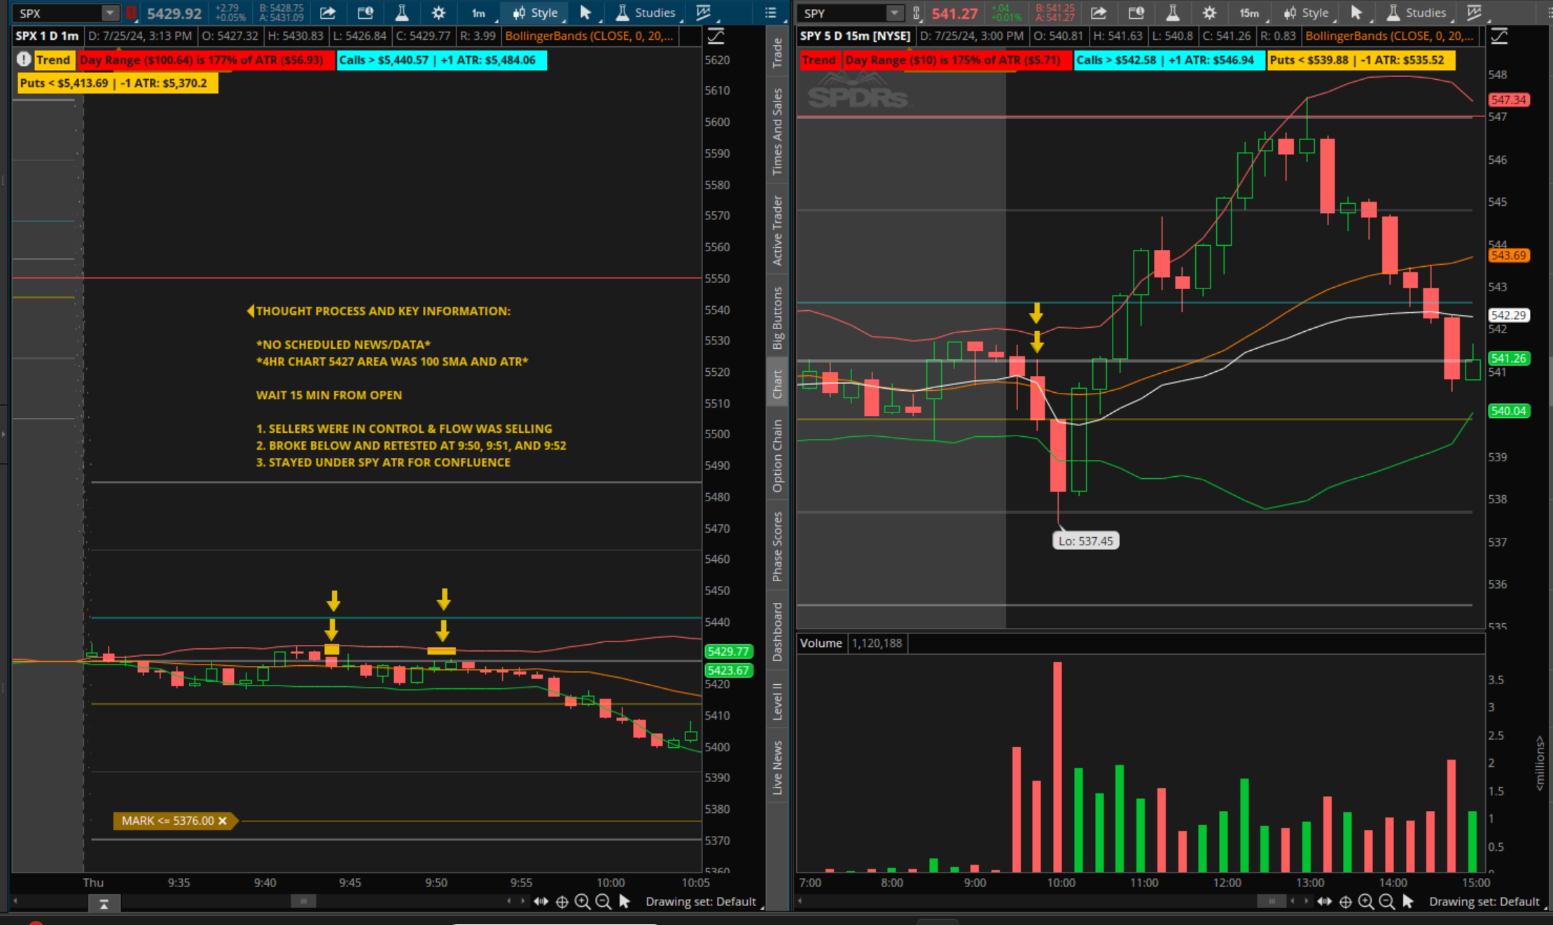
Task: Open the patterns icon on SPY toolbar
Action: click(1474, 13)
